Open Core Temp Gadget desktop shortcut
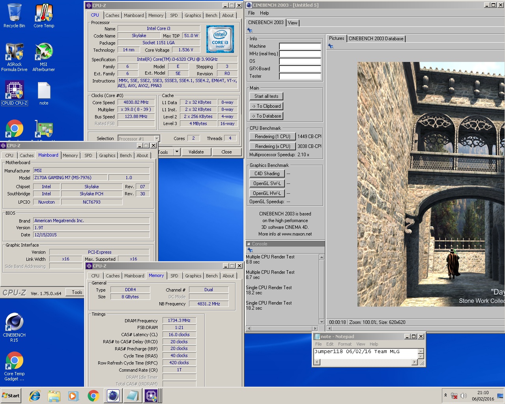 [14, 366]
